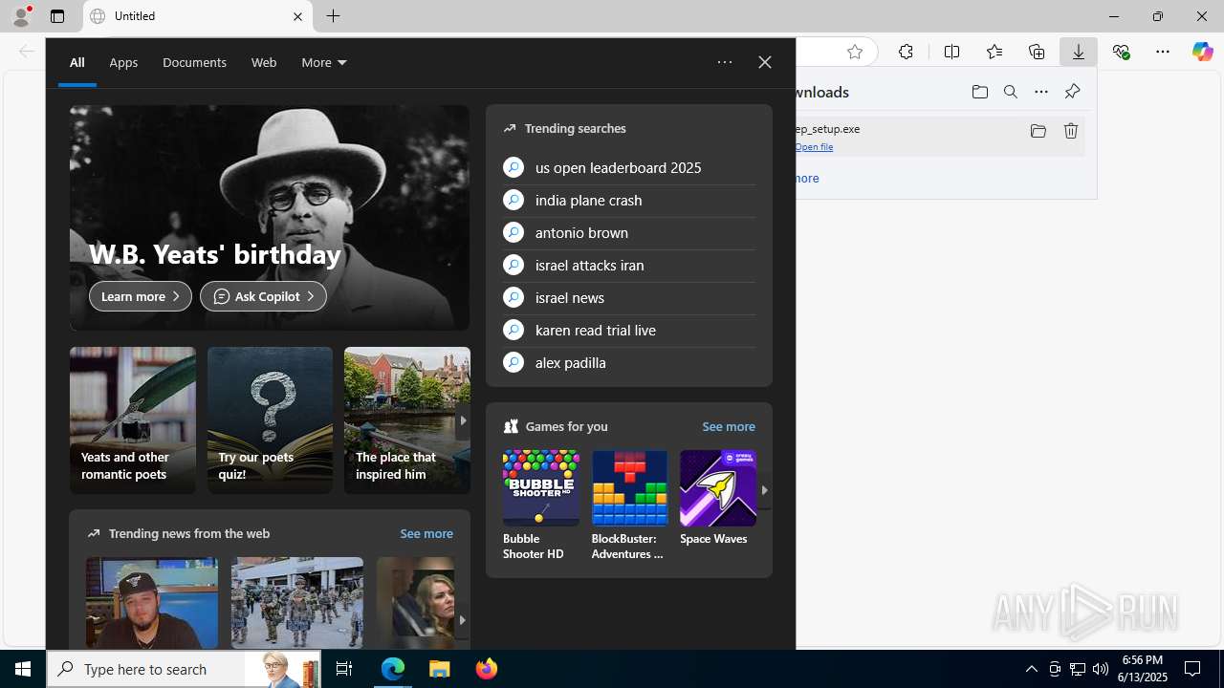Open Try our poets quiz card

(270, 420)
